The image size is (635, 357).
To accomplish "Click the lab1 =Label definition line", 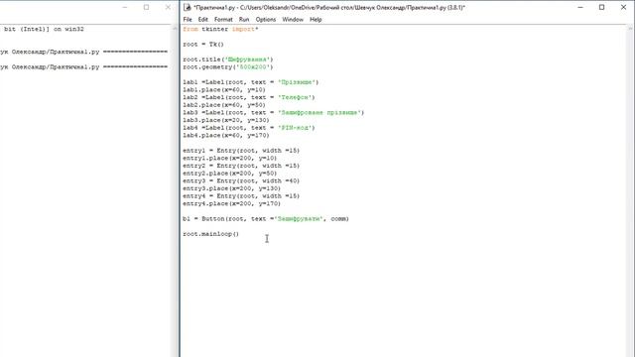I will point(250,82).
